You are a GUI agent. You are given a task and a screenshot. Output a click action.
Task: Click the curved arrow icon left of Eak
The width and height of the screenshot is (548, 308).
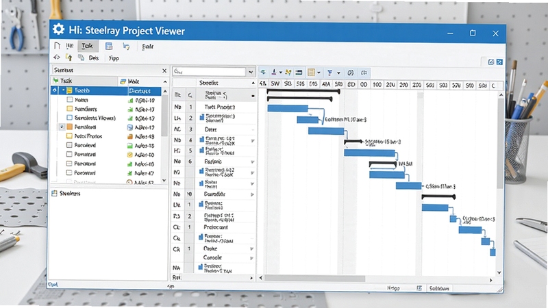[126, 46]
